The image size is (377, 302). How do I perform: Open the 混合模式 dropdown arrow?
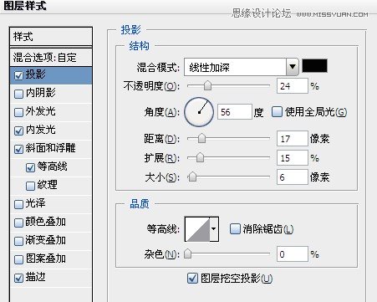[x=293, y=67]
